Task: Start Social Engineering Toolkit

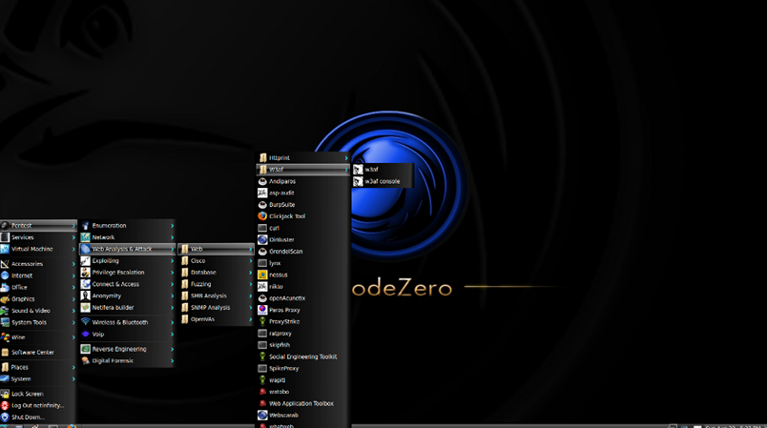Action: tap(302, 357)
